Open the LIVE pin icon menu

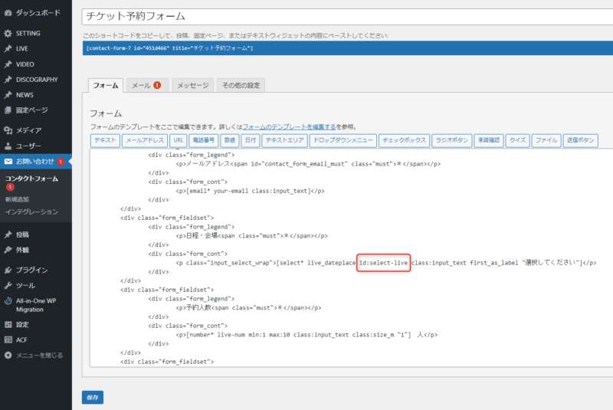[8, 49]
